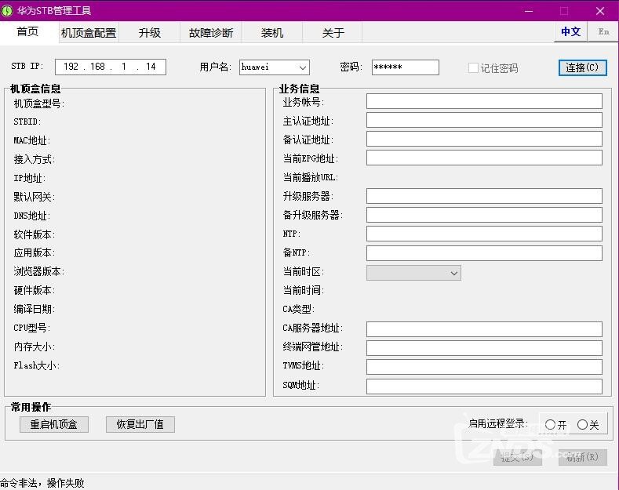The height and width of the screenshot is (490, 619).
Task: Switch to the 首页 tab
Action: click(x=28, y=31)
